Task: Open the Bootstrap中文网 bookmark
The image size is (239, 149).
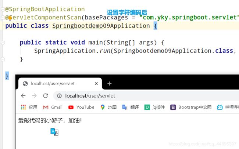Action: pyautogui.click(x=191, y=107)
